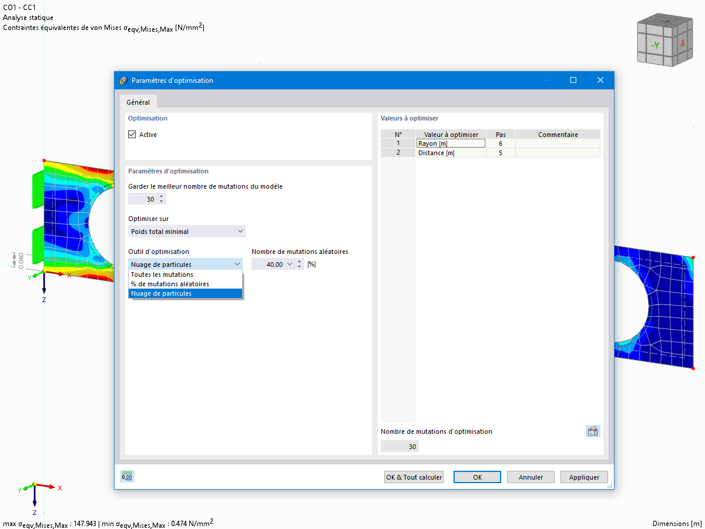Click the Pas value 5 cell
The image size is (705, 529).
[x=501, y=153]
